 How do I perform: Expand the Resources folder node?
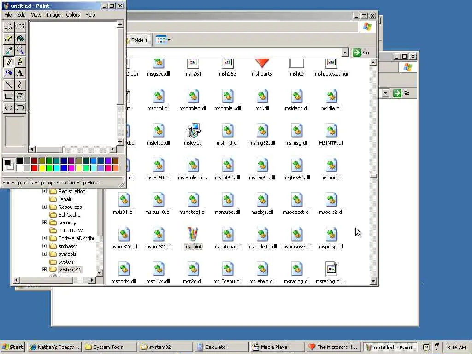(x=45, y=207)
